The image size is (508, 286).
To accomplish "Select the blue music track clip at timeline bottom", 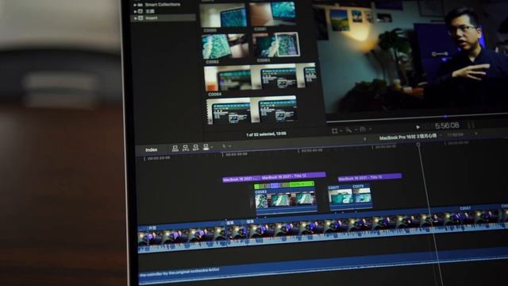I will [x=323, y=267].
